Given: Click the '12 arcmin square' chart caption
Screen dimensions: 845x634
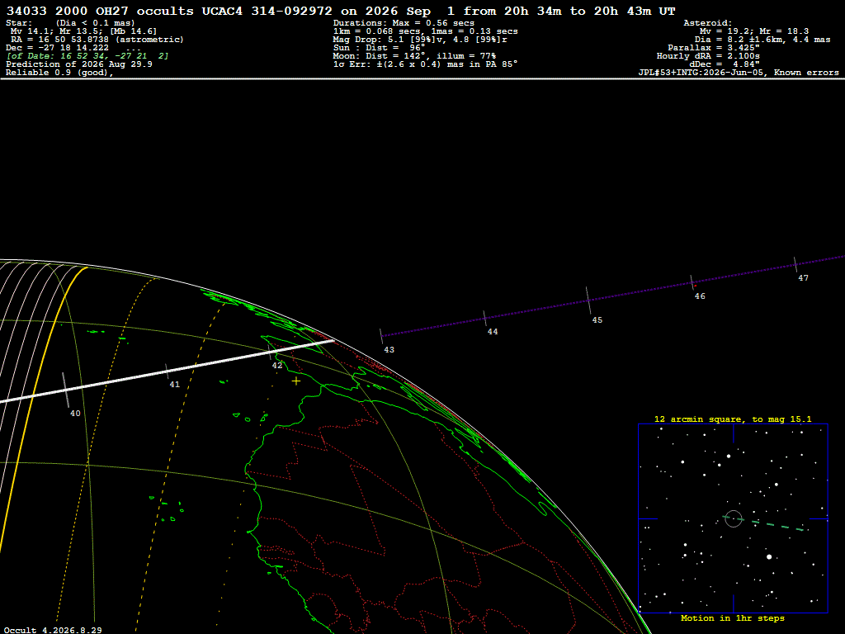Looking at the screenshot, I should pyautogui.click(x=733, y=419).
